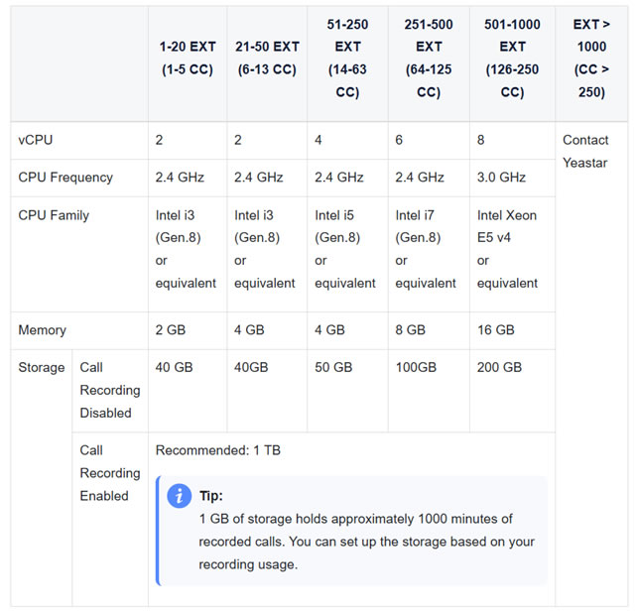637x612 pixels.
Task: Click the blue Tip info icon
Action: pyautogui.click(x=179, y=496)
